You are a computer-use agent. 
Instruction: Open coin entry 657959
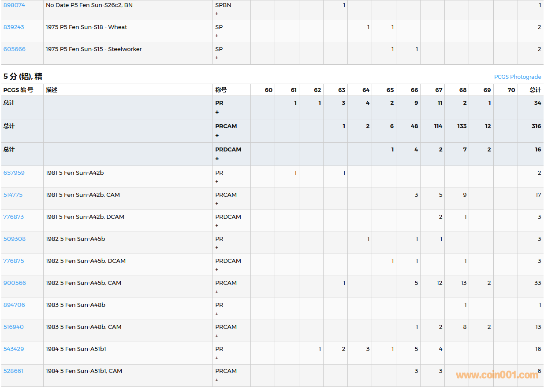14,173
